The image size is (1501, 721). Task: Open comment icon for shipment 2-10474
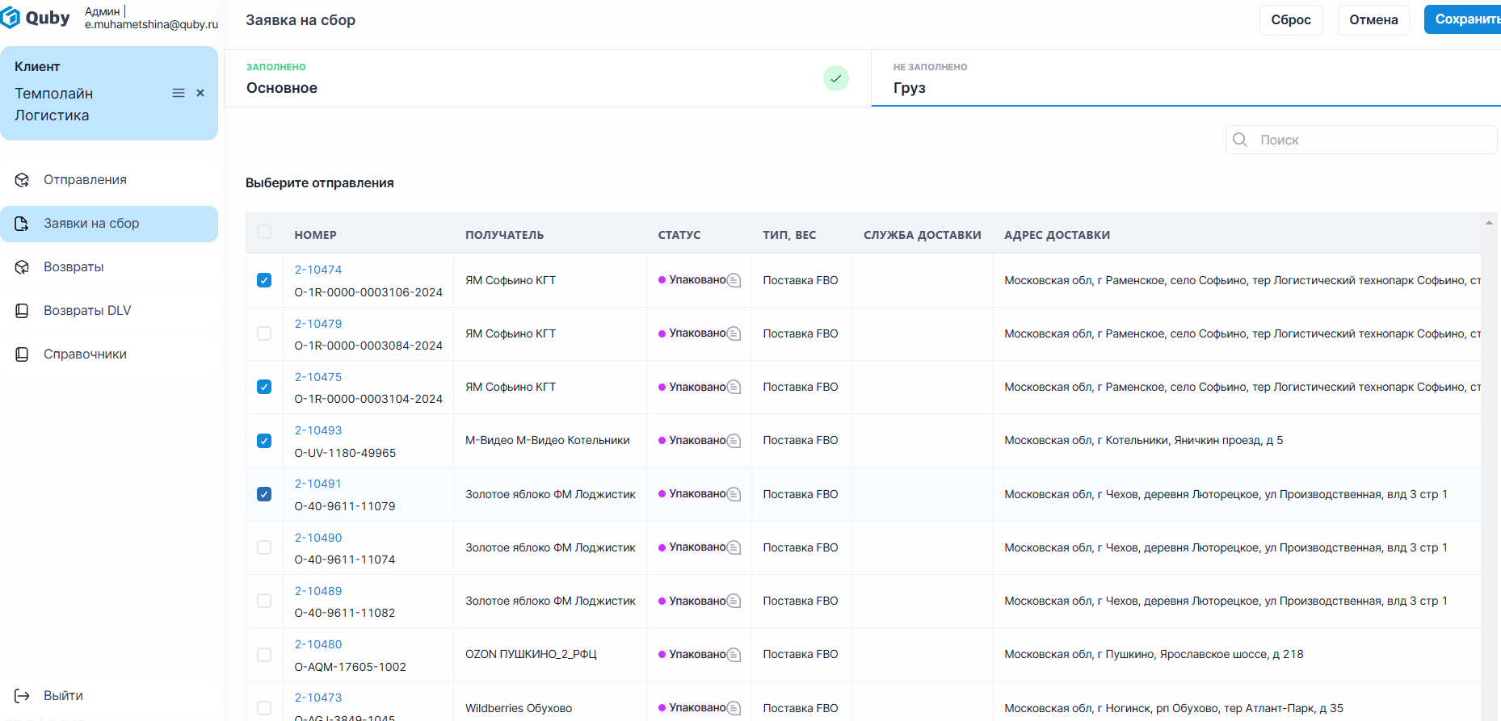[734, 280]
